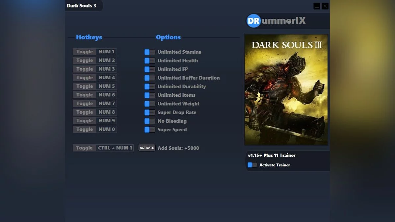395x222 pixels.
Task: Click the Toggle button for CTRL + NUM 1
Action: click(x=84, y=148)
